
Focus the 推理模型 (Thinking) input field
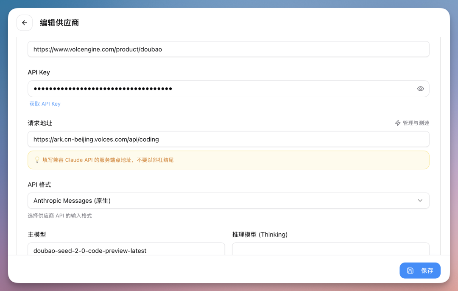331,249
